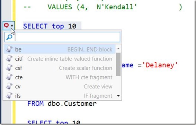Image resolution: width=196 pixels, height=125 pixels.
Task: Open the SQL Prompt action dropdown arrow
Action: coord(12,26)
